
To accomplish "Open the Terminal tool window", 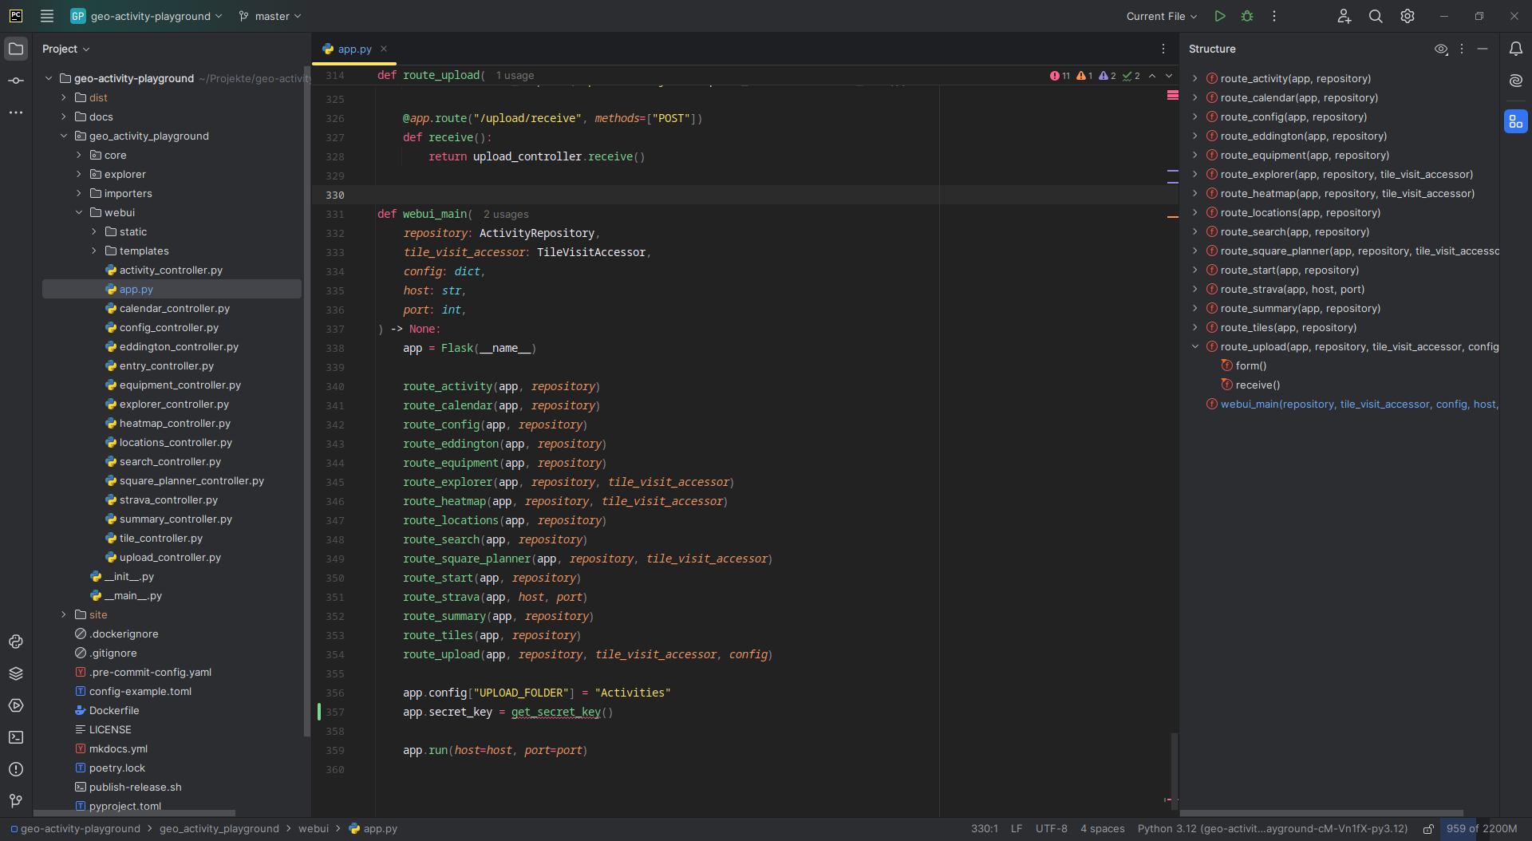I will pyautogui.click(x=16, y=737).
